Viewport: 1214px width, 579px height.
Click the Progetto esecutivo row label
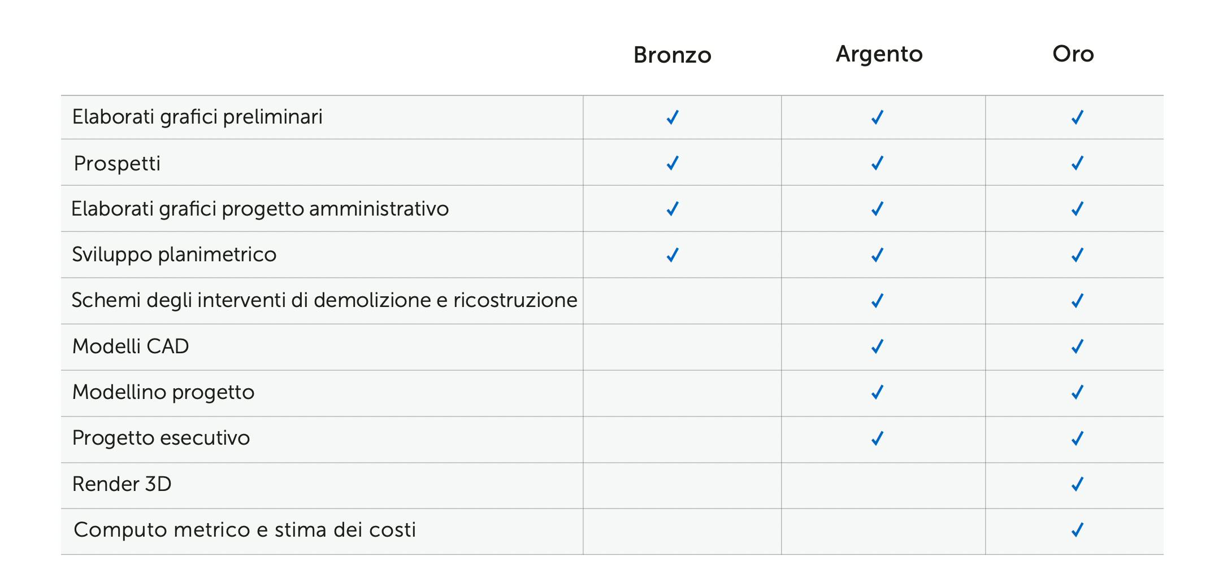coord(161,438)
